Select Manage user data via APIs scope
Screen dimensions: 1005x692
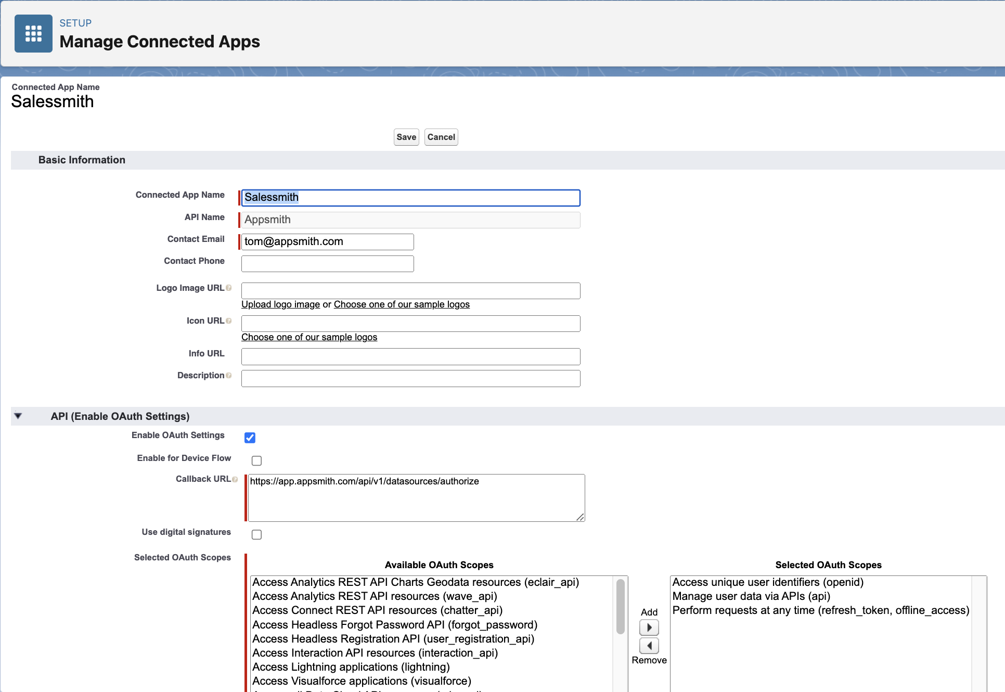[x=751, y=596]
